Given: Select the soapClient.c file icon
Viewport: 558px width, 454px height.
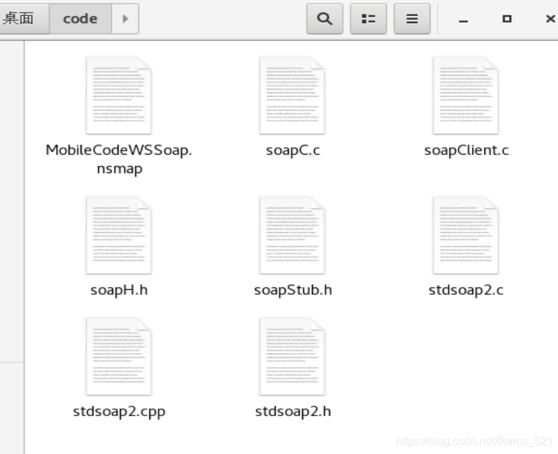Looking at the screenshot, I should (465, 95).
